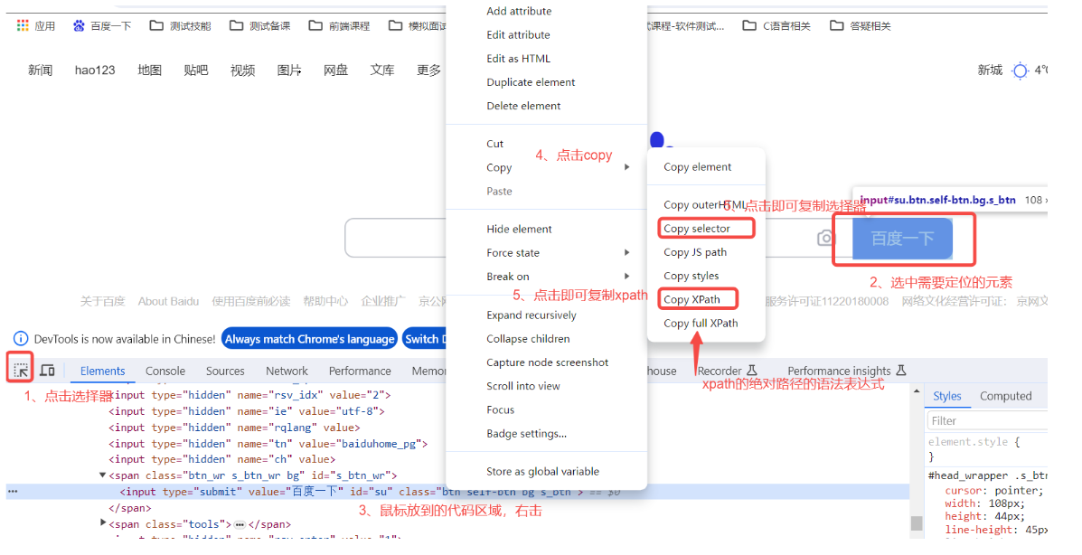The height and width of the screenshot is (555, 1082).
Task: Open the About Baidu footer link
Action: coord(168,302)
